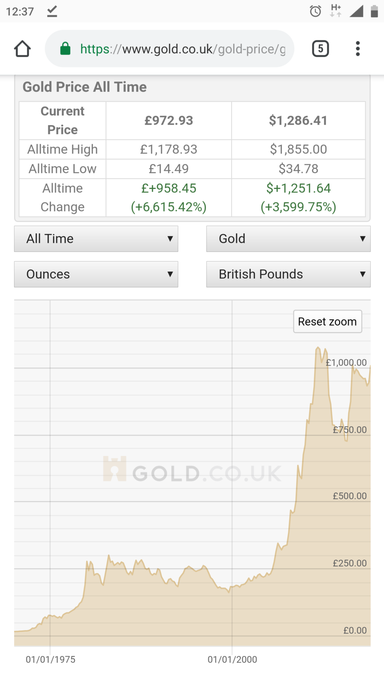Tap the alarm clock status icon
Image resolution: width=384 pixels, height=683 pixels.
pos(315,11)
